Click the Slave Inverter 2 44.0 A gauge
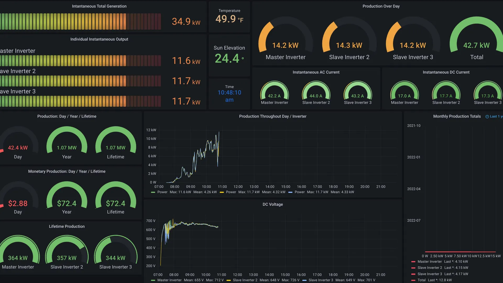503x283 pixels. 316,93
